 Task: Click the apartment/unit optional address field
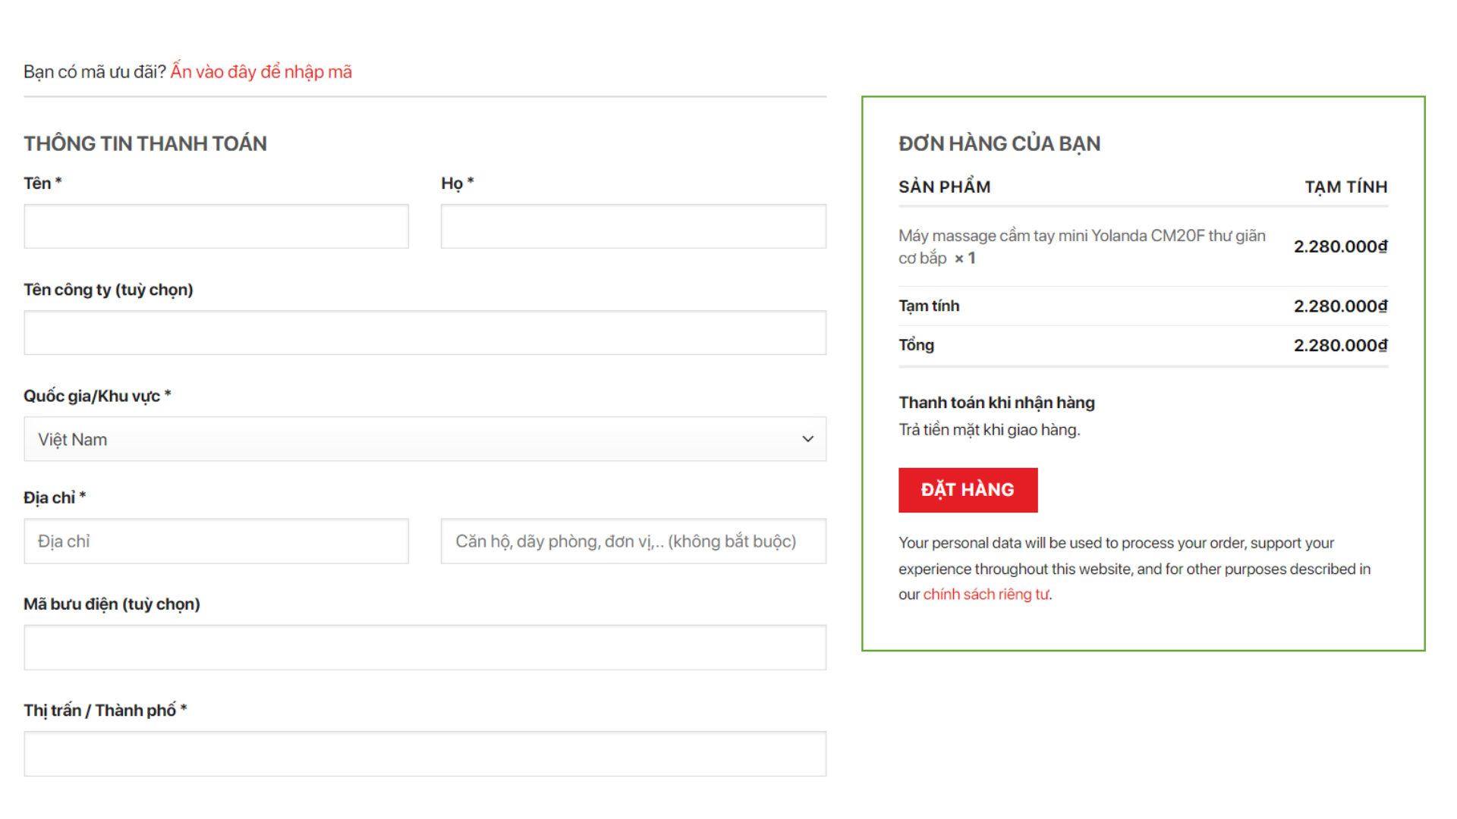pyautogui.click(x=633, y=541)
